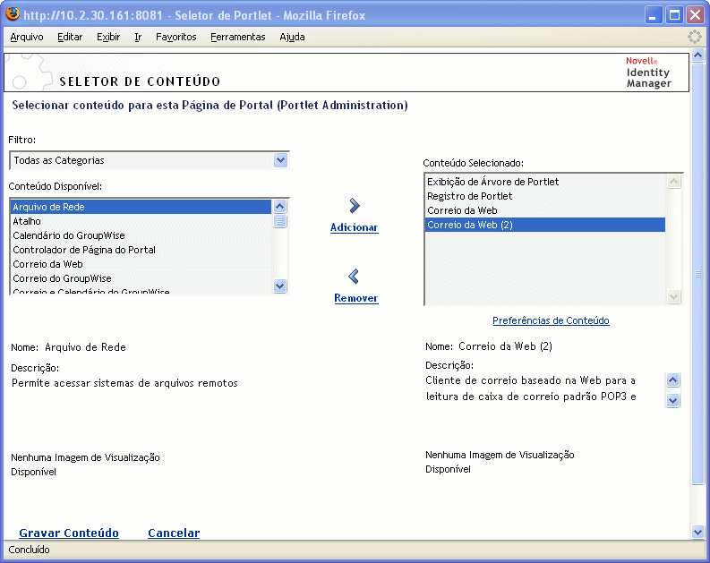
Task: Click the Firefox loading throbber icon
Action: click(694, 37)
